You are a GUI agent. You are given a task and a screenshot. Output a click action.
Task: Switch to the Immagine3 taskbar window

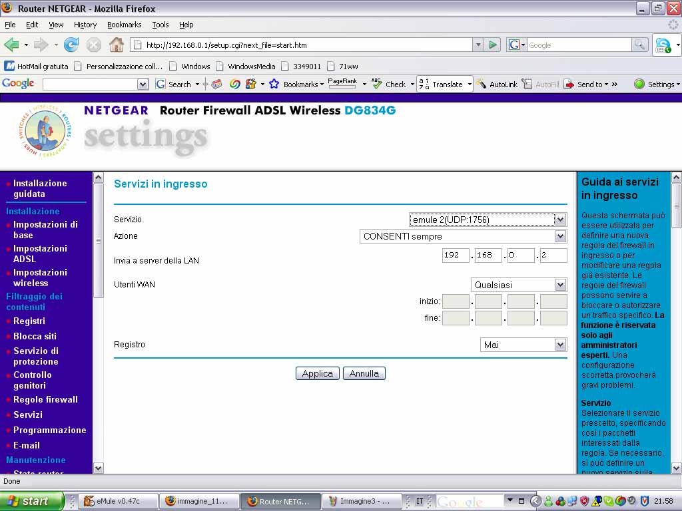coord(363,501)
